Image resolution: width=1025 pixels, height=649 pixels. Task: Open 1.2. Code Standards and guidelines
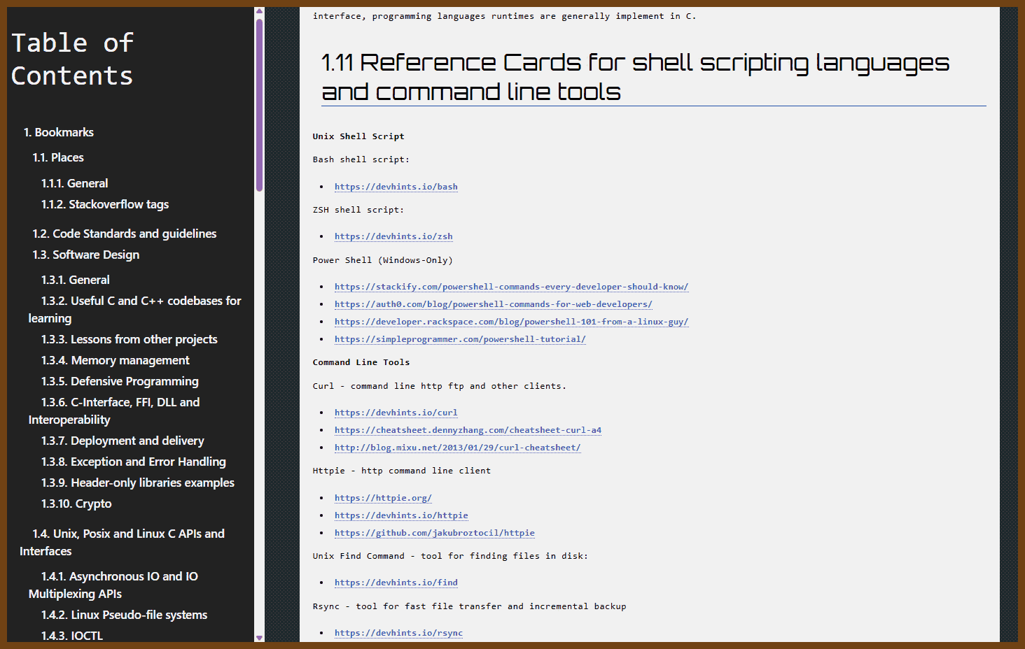(x=125, y=234)
